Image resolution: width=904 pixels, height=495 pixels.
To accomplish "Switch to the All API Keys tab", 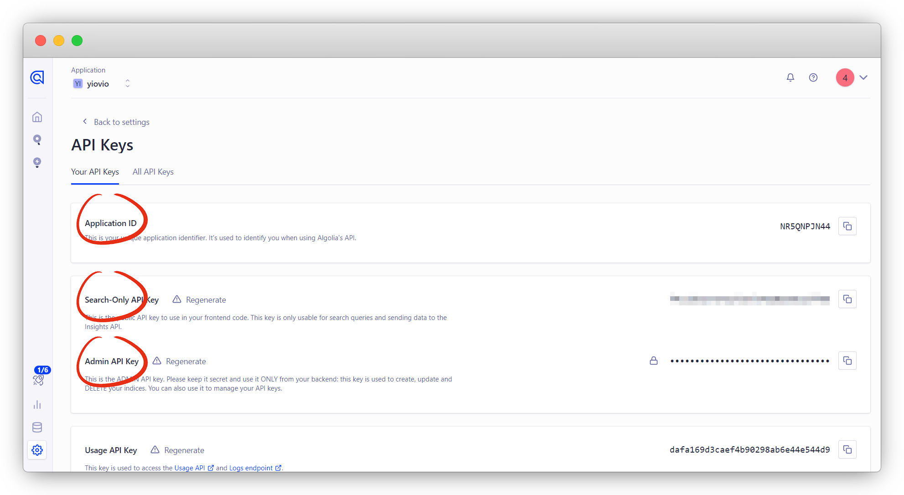I will 153,172.
